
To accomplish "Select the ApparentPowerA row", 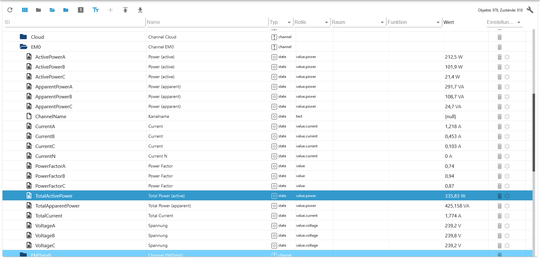I will coord(268,87).
